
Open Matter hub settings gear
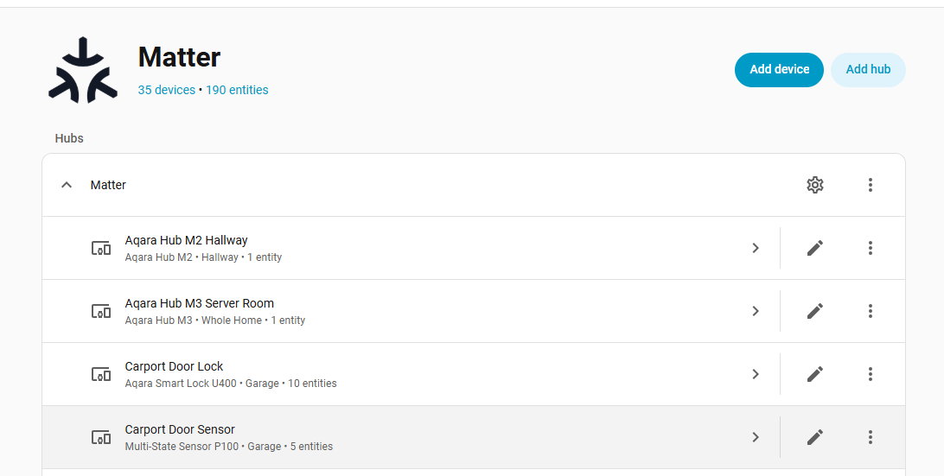pos(814,185)
